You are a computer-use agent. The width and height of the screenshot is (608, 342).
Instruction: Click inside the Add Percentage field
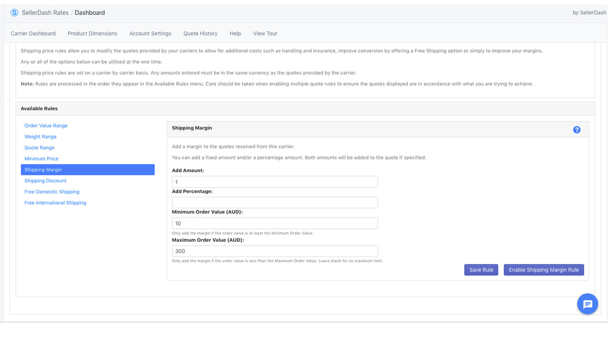coord(275,202)
